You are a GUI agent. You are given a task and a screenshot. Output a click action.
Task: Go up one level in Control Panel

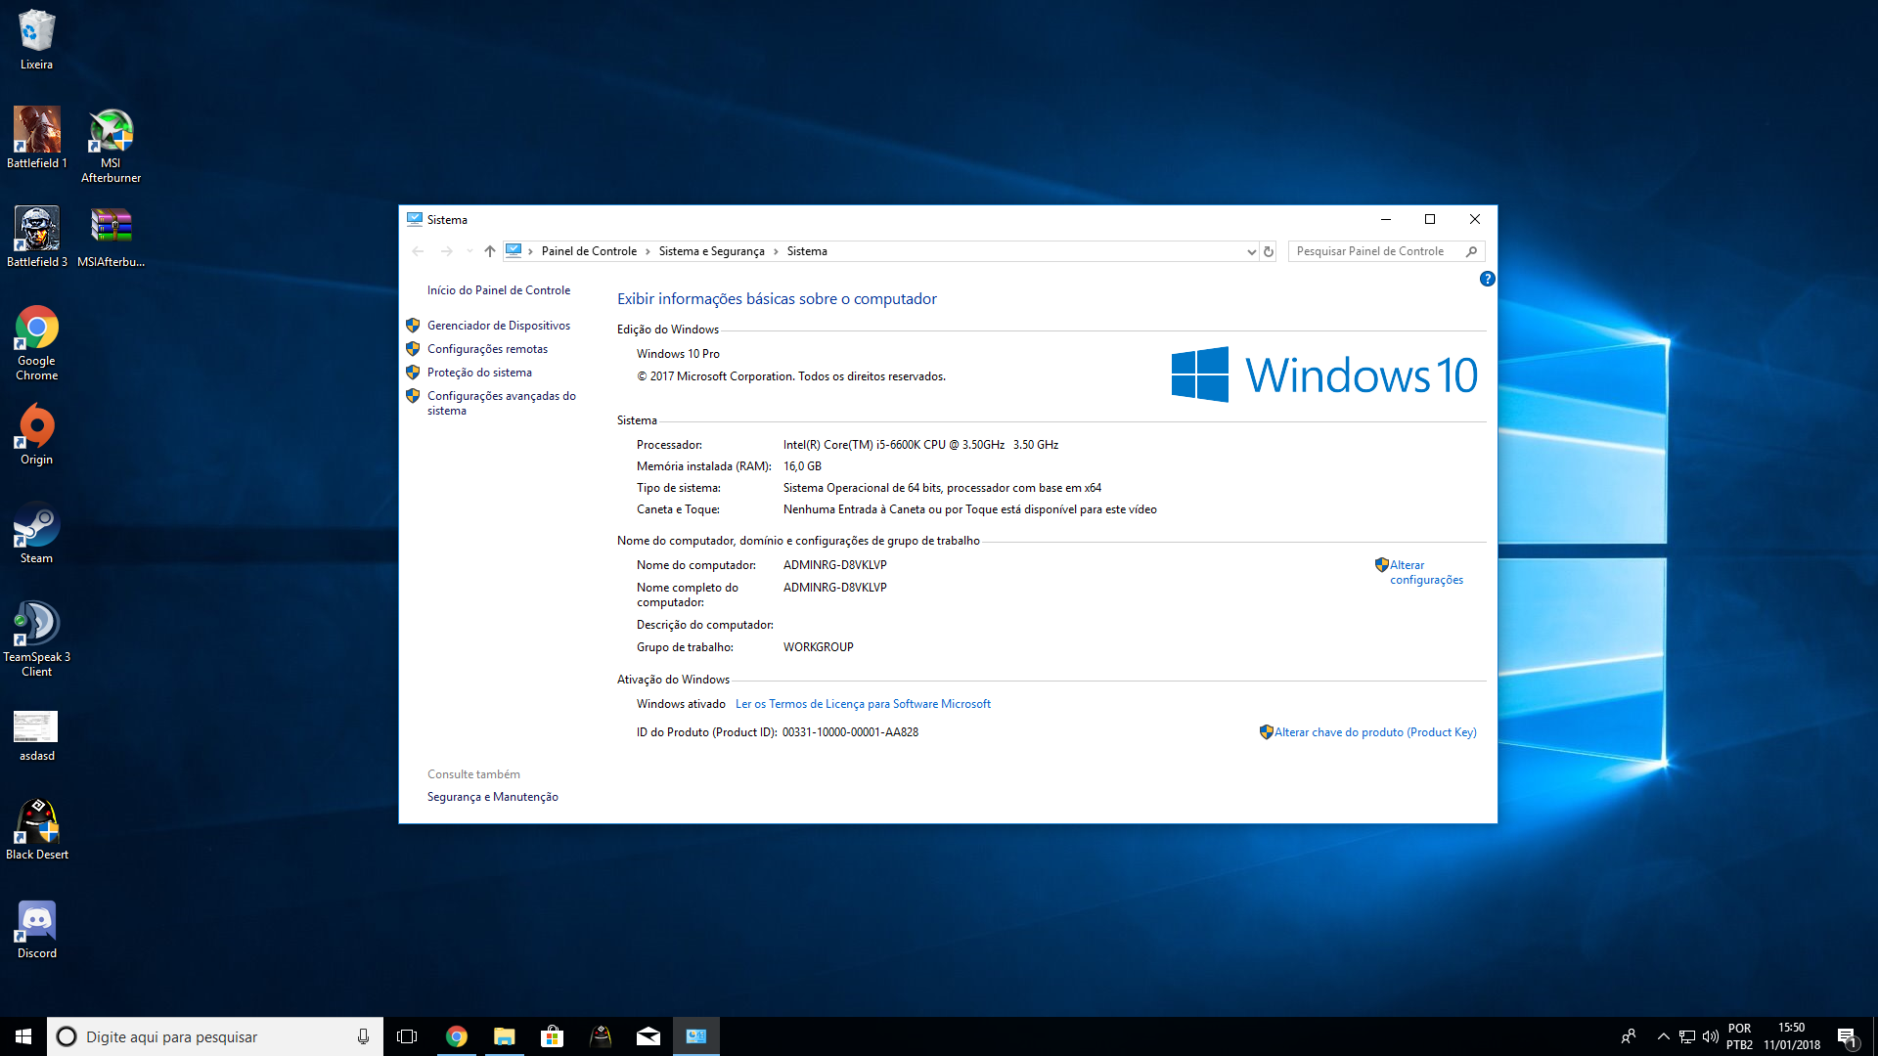click(x=490, y=251)
